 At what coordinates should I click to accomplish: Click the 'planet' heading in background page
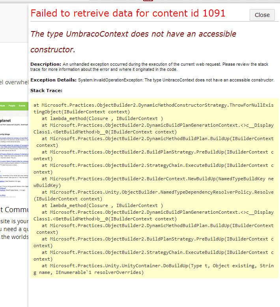tap(5, 120)
